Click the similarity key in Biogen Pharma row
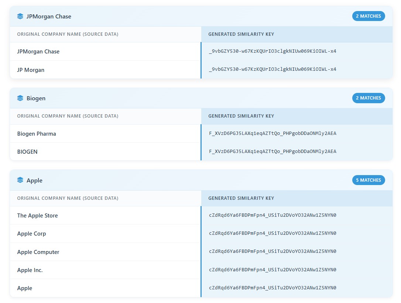The image size is (401, 303). pos(273,133)
